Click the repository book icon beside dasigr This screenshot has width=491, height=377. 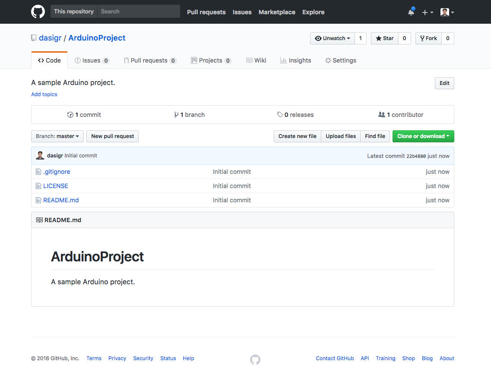coord(34,38)
